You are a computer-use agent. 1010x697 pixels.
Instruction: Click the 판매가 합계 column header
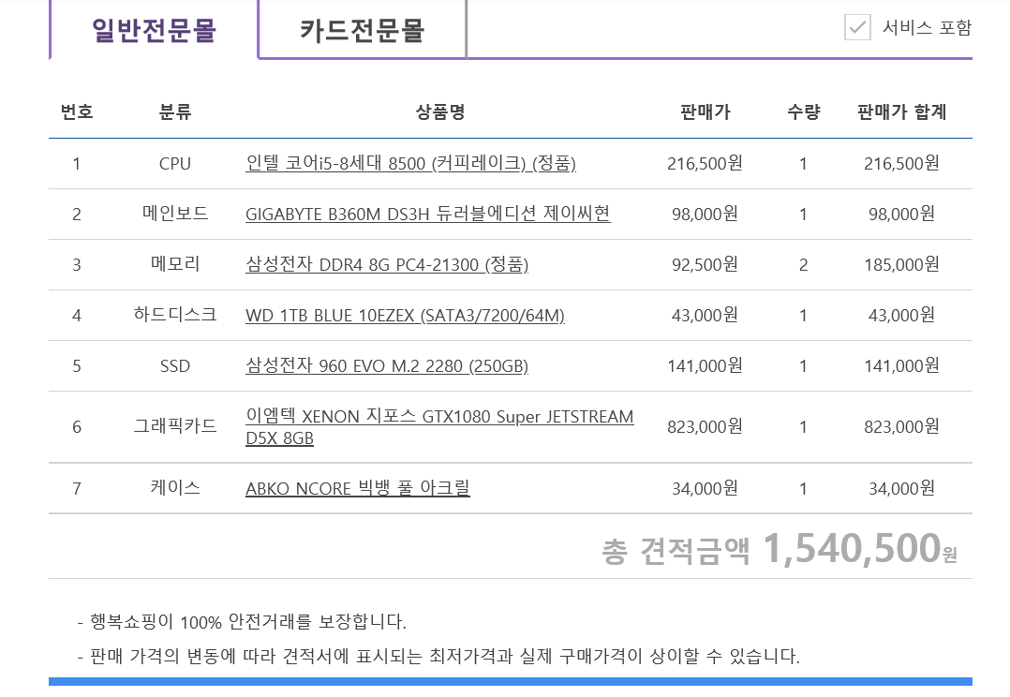(901, 111)
